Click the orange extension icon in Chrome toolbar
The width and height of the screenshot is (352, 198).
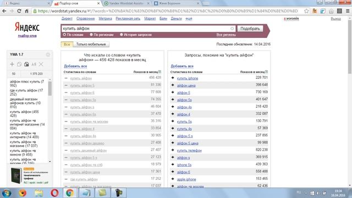[315, 11]
